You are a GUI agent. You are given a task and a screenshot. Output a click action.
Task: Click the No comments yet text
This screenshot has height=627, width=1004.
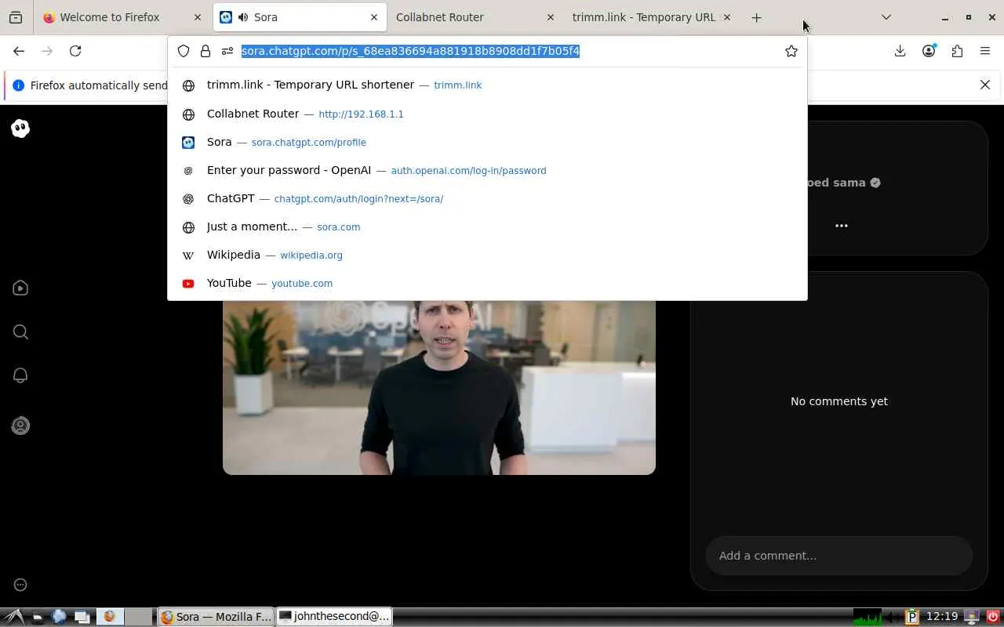coord(839,401)
